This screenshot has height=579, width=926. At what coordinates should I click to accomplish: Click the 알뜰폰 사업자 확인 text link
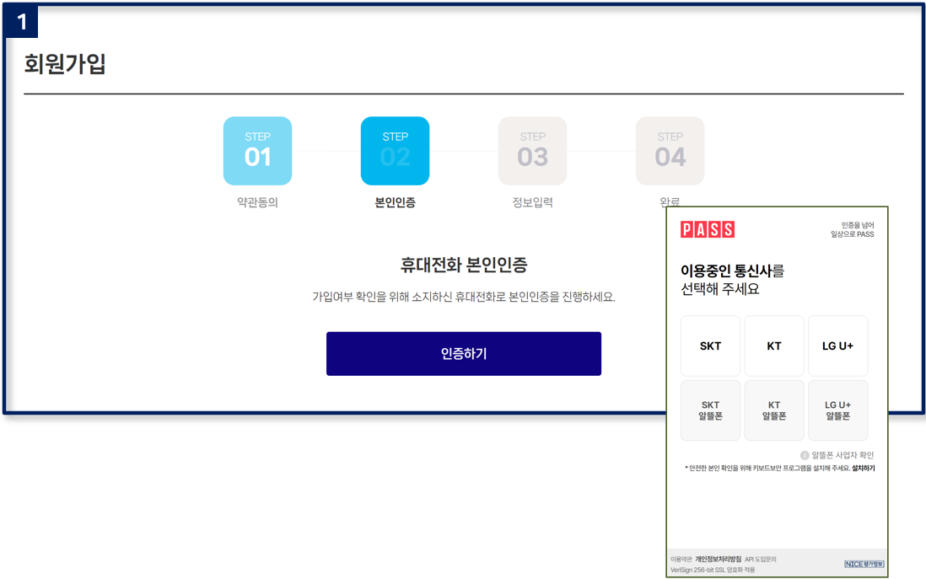tap(843, 455)
